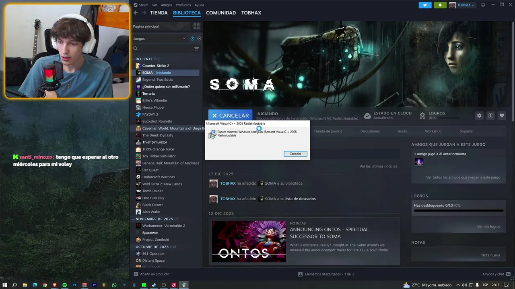Go to the TIENDA section

(159, 13)
